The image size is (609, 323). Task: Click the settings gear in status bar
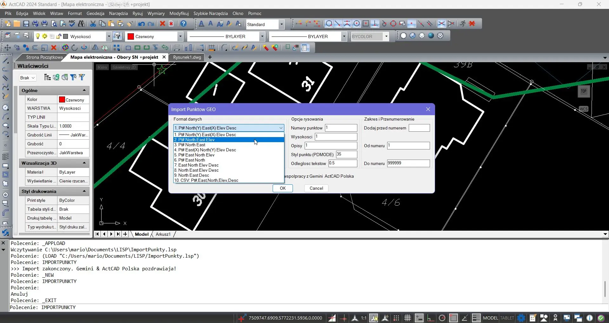521,318
